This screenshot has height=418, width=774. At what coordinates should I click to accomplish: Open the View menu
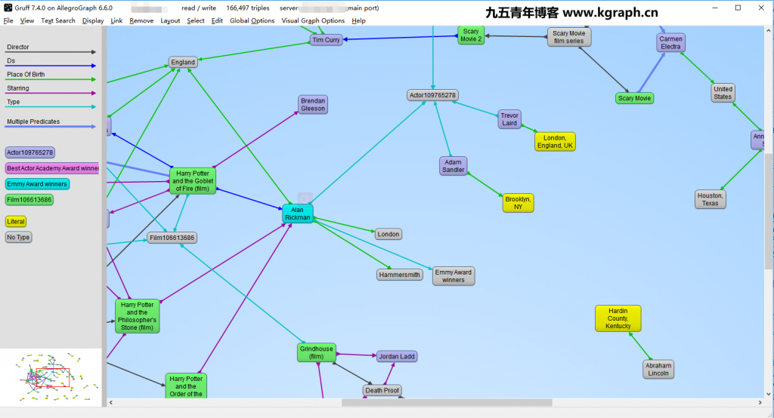26,20
